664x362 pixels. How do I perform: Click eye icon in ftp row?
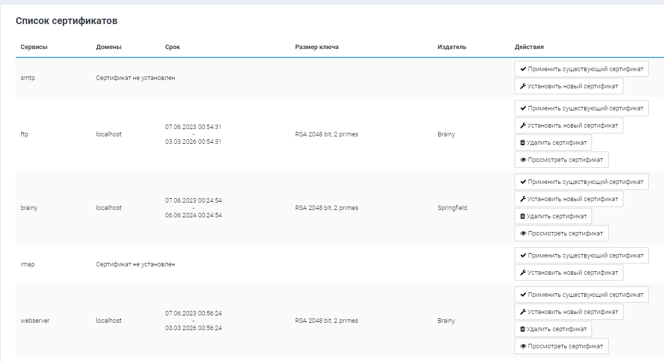click(x=523, y=160)
